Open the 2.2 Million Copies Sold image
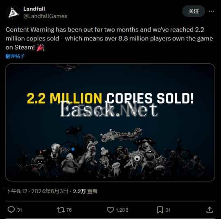 tap(110, 122)
